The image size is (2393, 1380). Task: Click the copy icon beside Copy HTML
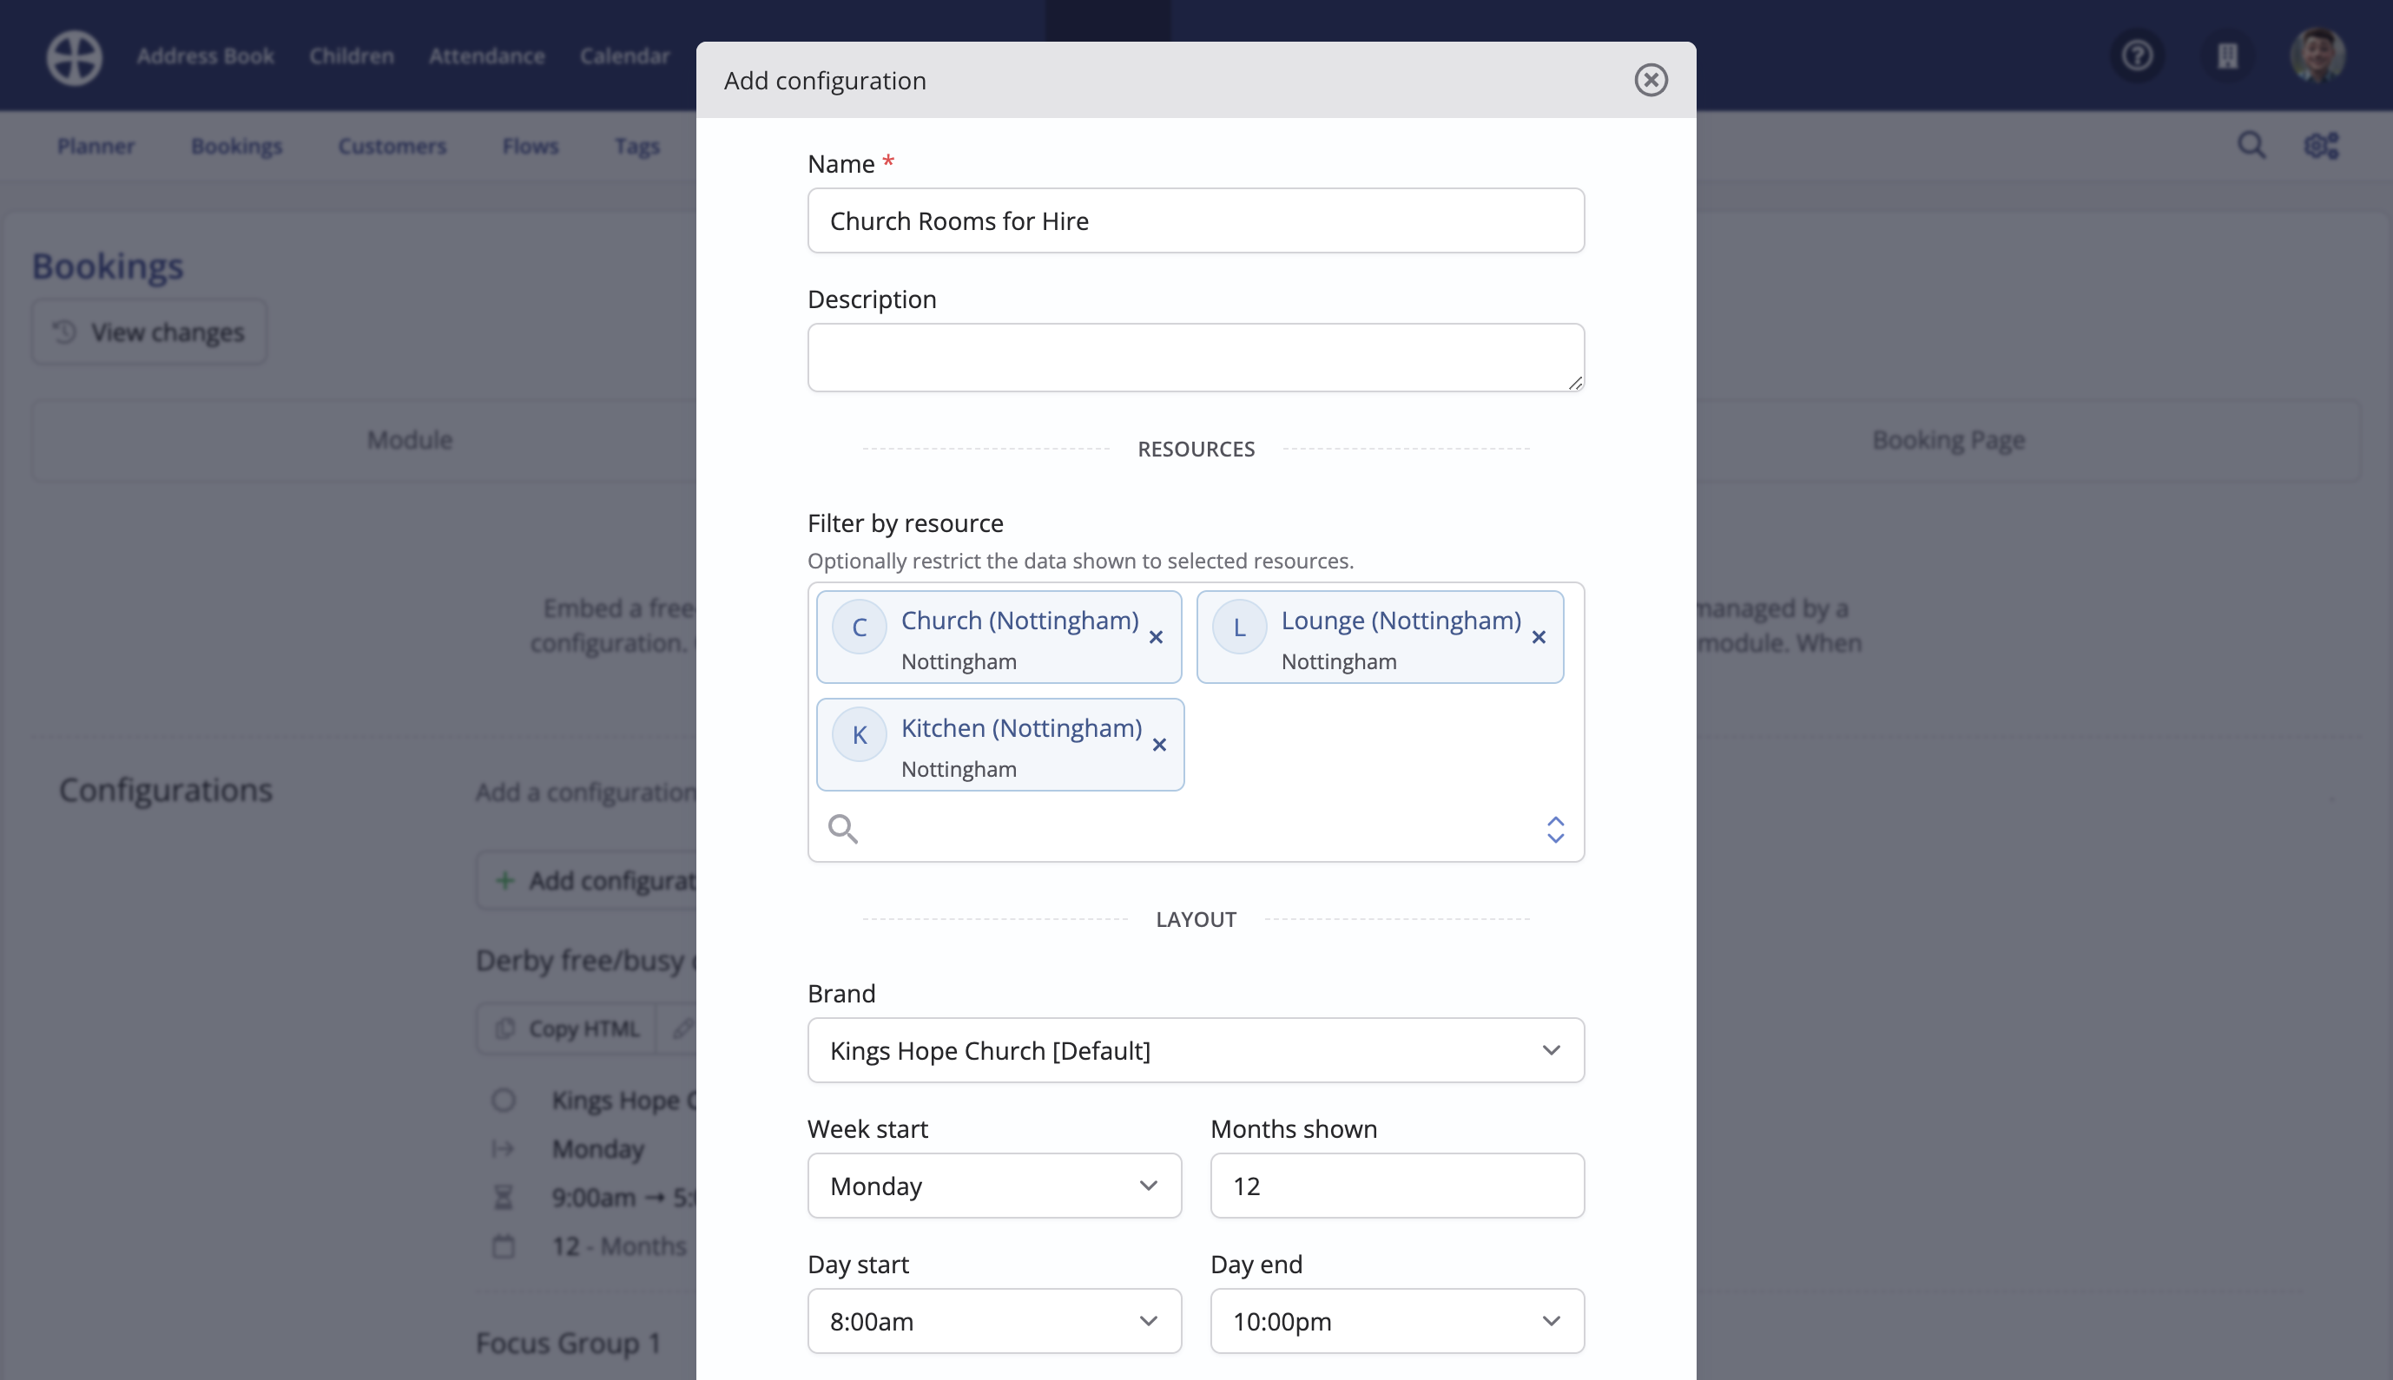504,1028
